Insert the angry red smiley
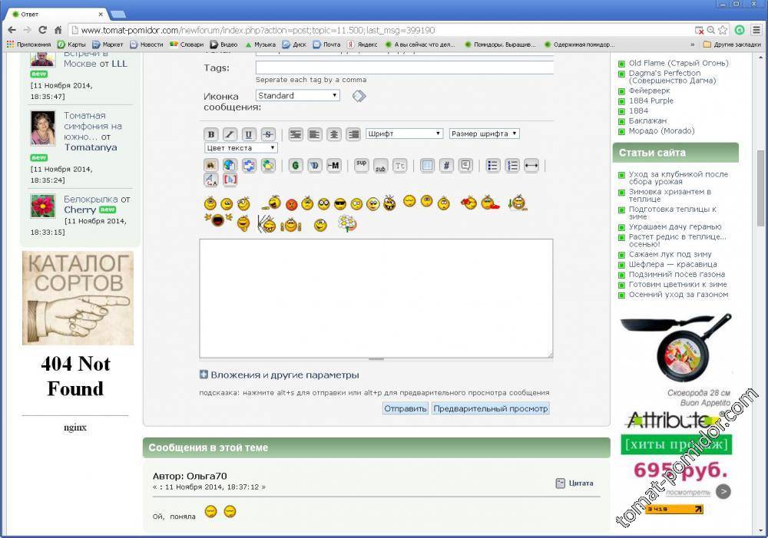This screenshot has width=768, height=538. pyautogui.click(x=292, y=204)
